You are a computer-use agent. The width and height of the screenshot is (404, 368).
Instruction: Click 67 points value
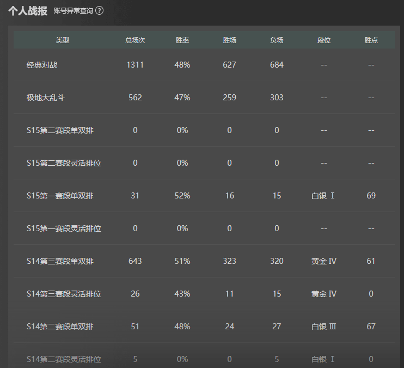click(371, 327)
